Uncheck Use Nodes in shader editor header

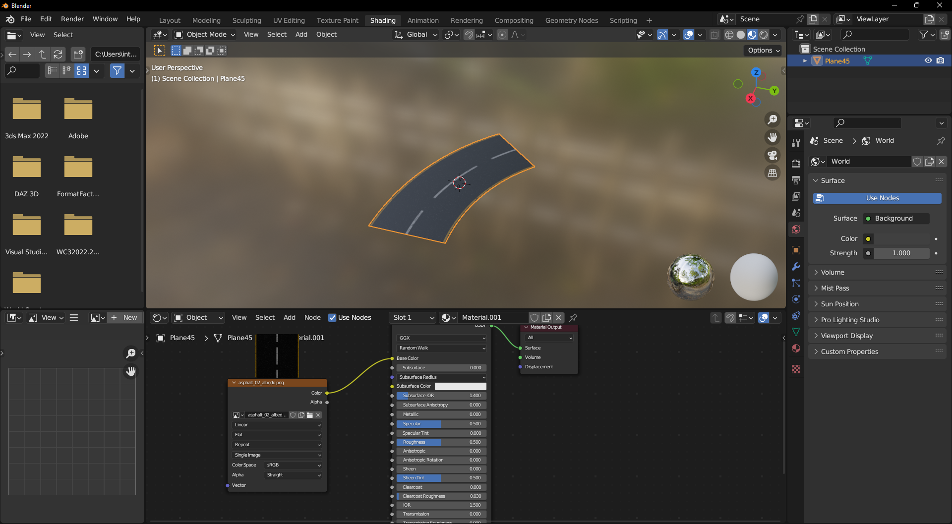pyautogui.click(x=332, y=318)
